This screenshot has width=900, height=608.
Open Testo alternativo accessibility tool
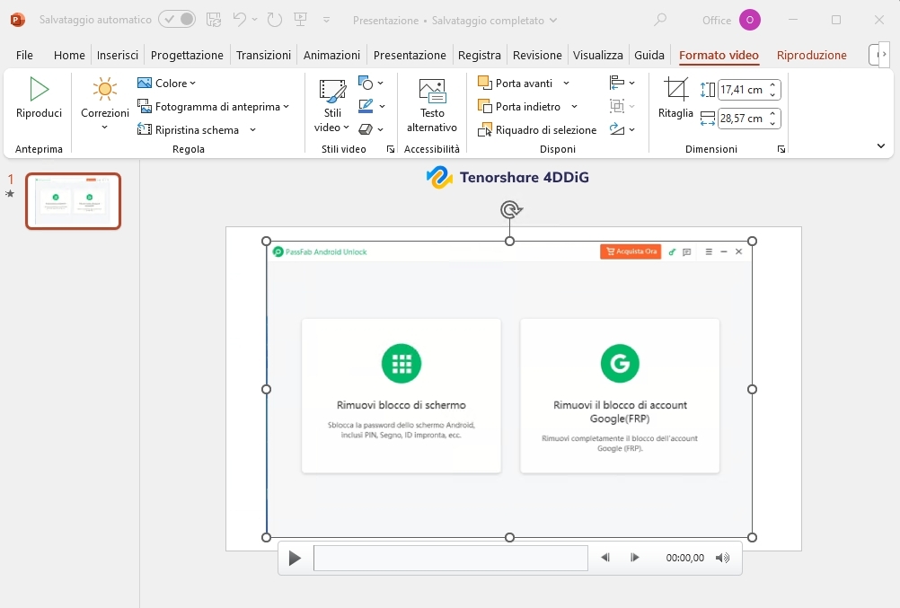(x=432, y=105)
